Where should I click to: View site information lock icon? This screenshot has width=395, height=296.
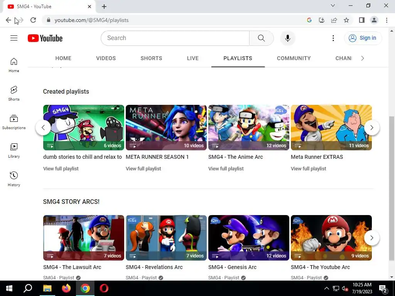pyautogui.click(x=49, y=20)
